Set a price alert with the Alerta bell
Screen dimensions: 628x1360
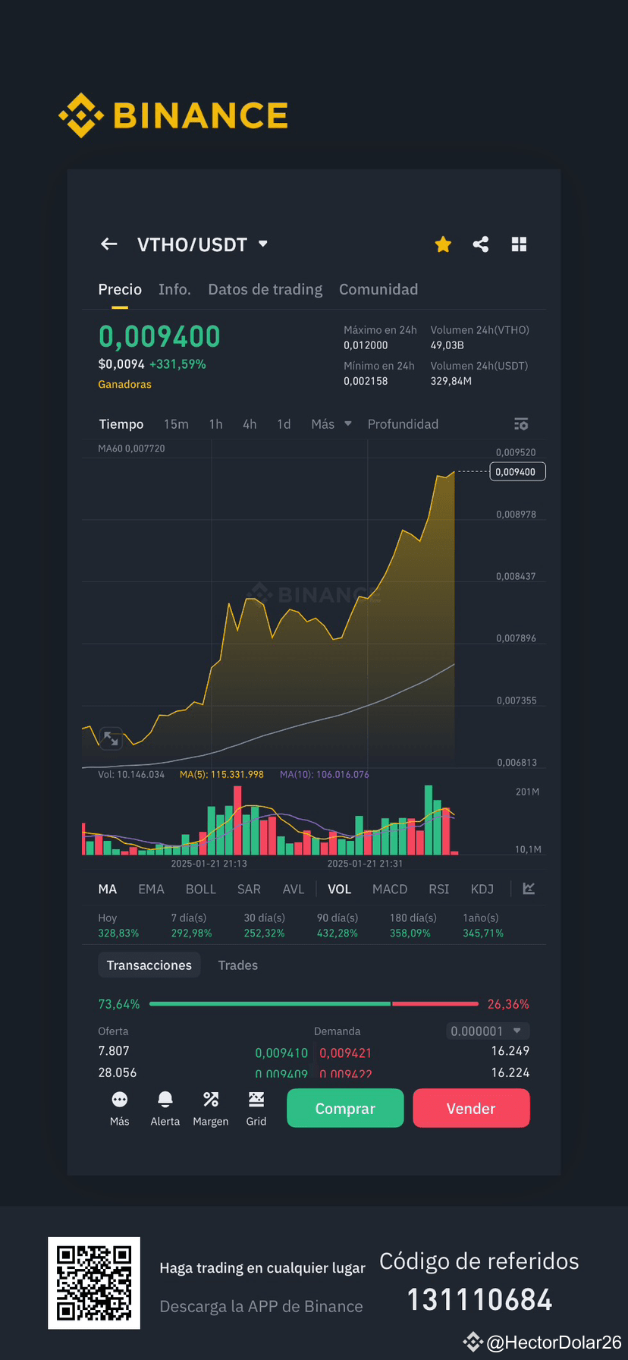pos(165,1109)
